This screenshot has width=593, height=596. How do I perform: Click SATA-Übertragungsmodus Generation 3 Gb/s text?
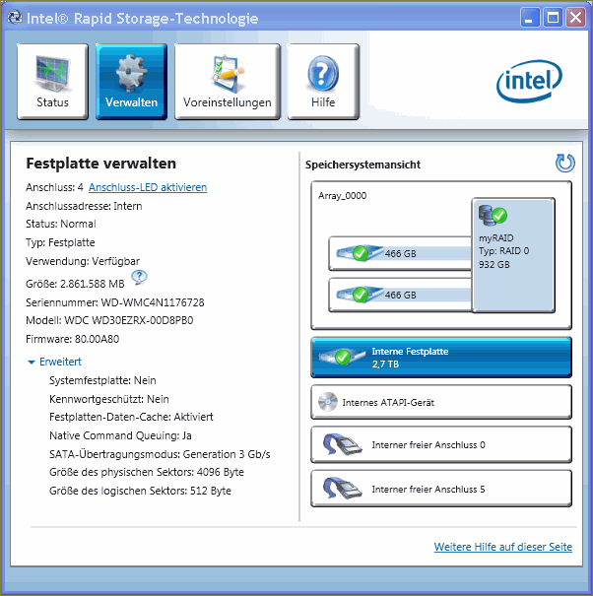point(160,454)
